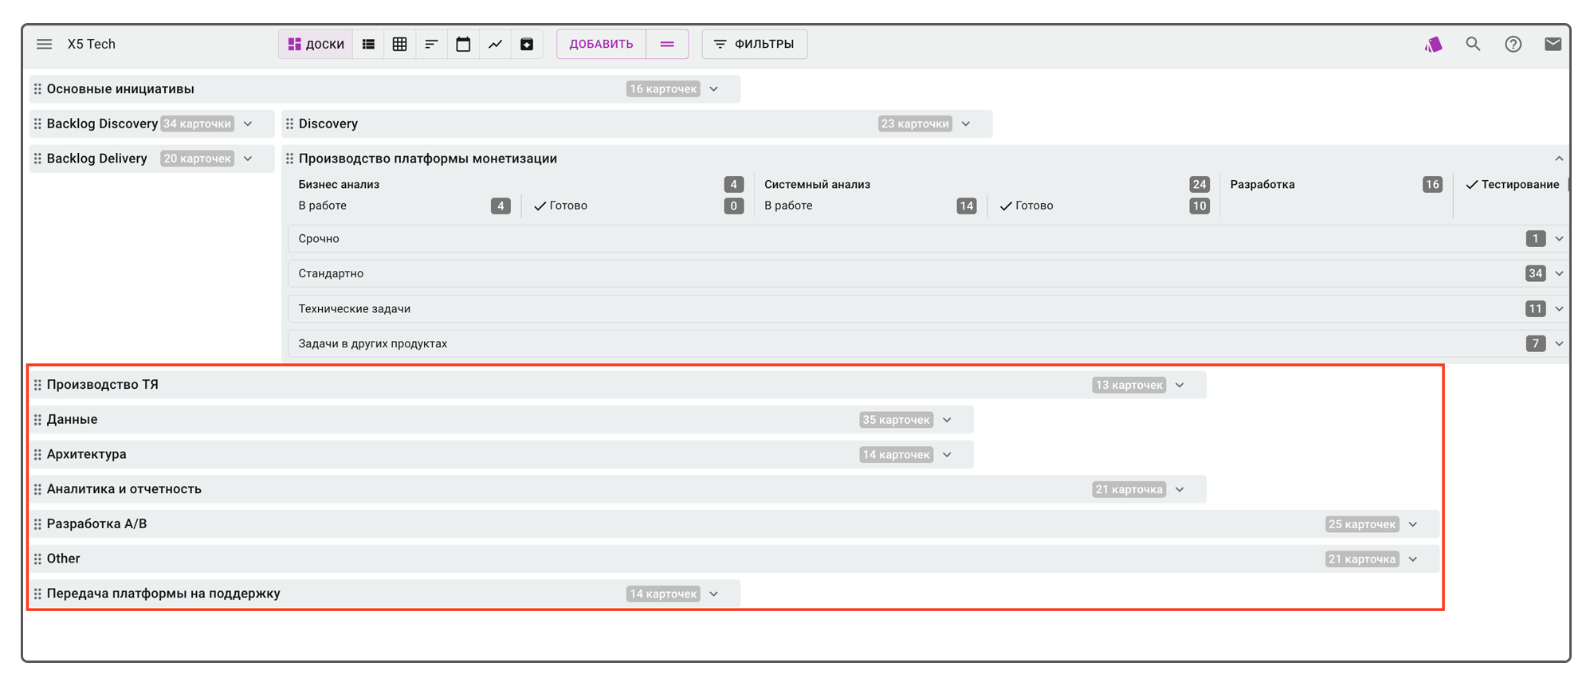The width and height of the screenshot is (1594, 686).
Task: Click drag handle of Discovery board
Action: 290,124
